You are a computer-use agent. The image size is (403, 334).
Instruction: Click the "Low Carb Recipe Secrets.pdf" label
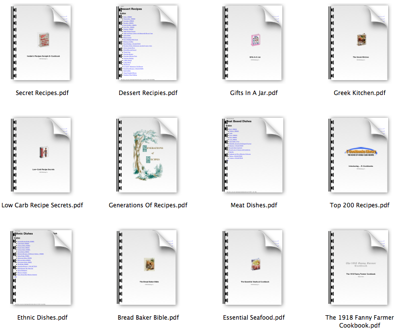click(42, 205)
